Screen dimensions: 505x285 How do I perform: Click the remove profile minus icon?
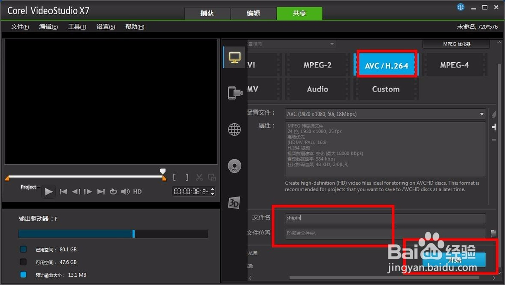click(494, 140)
